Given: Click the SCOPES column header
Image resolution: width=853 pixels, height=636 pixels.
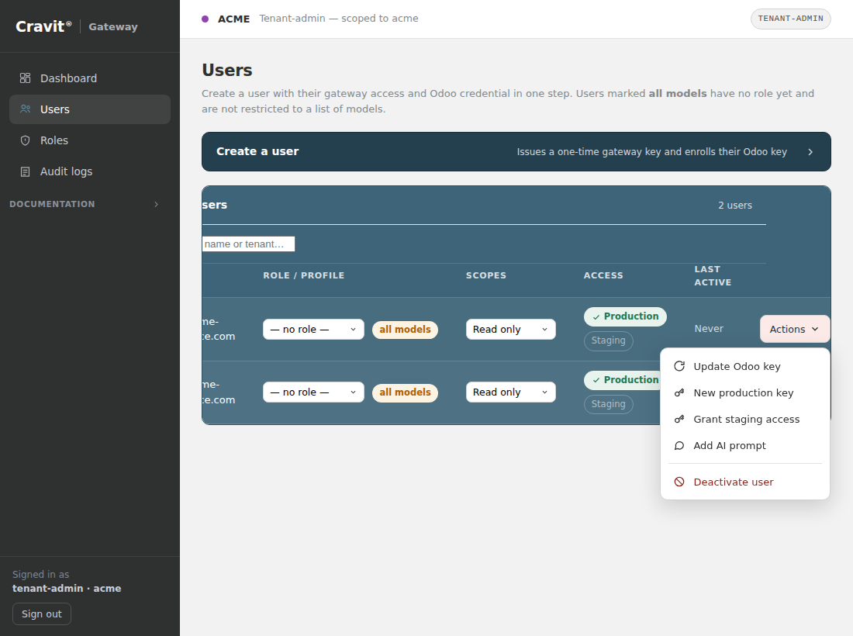Looking at the screenshot, I should 485,275.
